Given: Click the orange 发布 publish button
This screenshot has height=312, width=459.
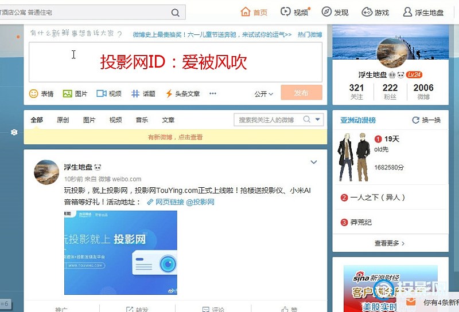Looking at the screenshot, I should pyautogui.click(x=302, y=93).
